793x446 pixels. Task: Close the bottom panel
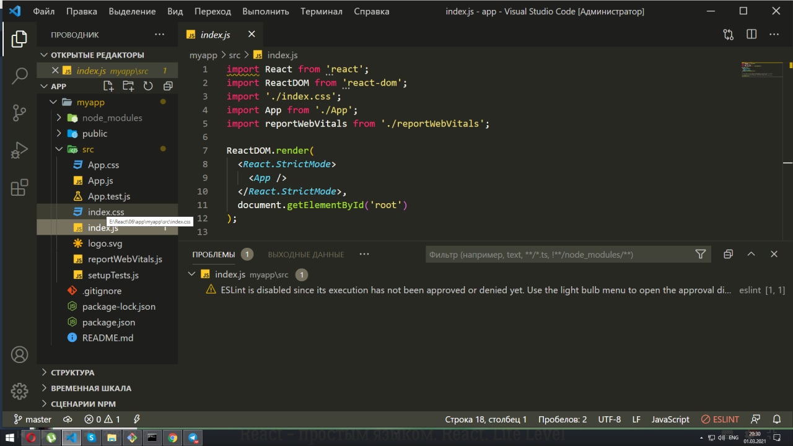(774, 254)
